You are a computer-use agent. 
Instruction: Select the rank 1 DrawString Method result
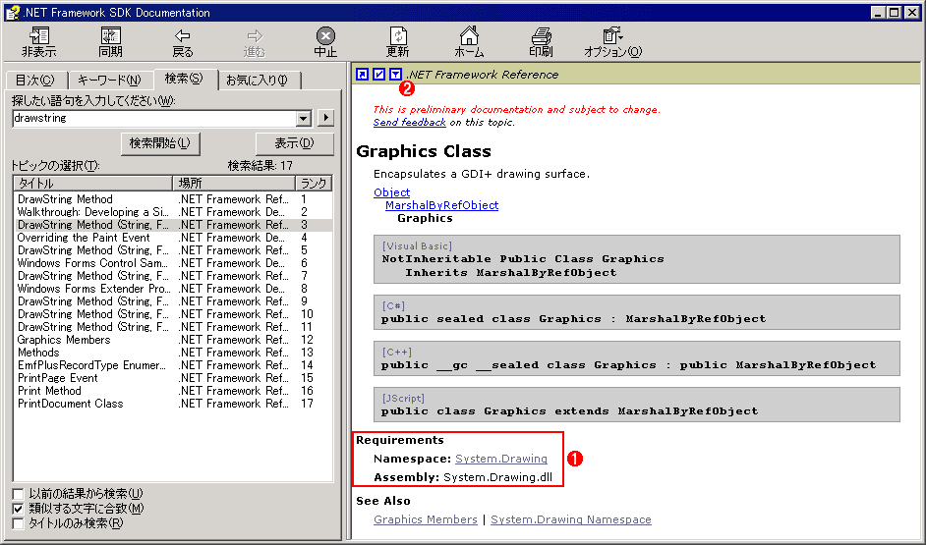tap(172, 199)
